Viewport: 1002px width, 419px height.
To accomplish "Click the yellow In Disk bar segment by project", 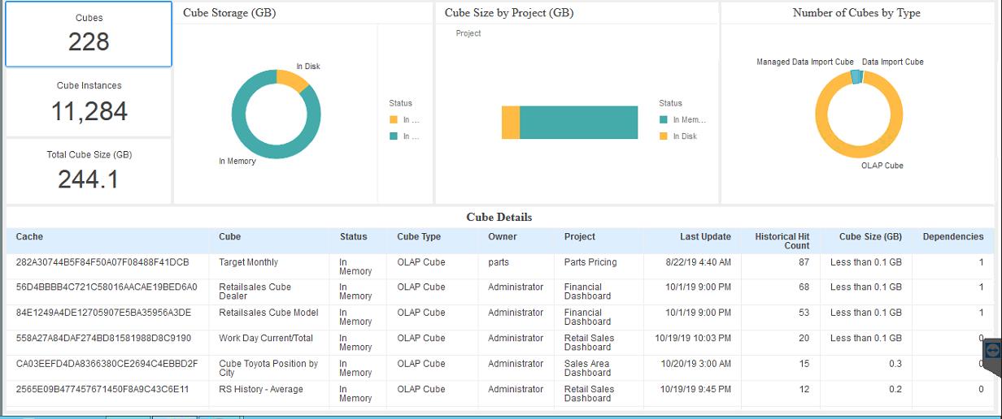I will click(511, 123).
